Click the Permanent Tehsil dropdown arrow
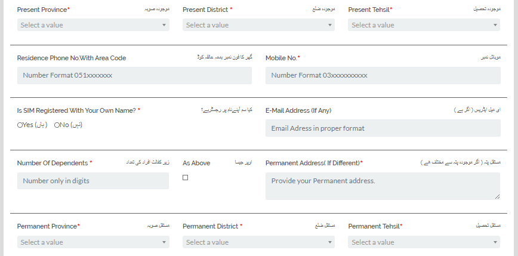 (x=495, y=242)
